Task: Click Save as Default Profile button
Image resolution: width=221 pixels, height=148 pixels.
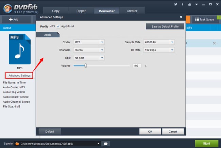Action: (x=165, y=27)
